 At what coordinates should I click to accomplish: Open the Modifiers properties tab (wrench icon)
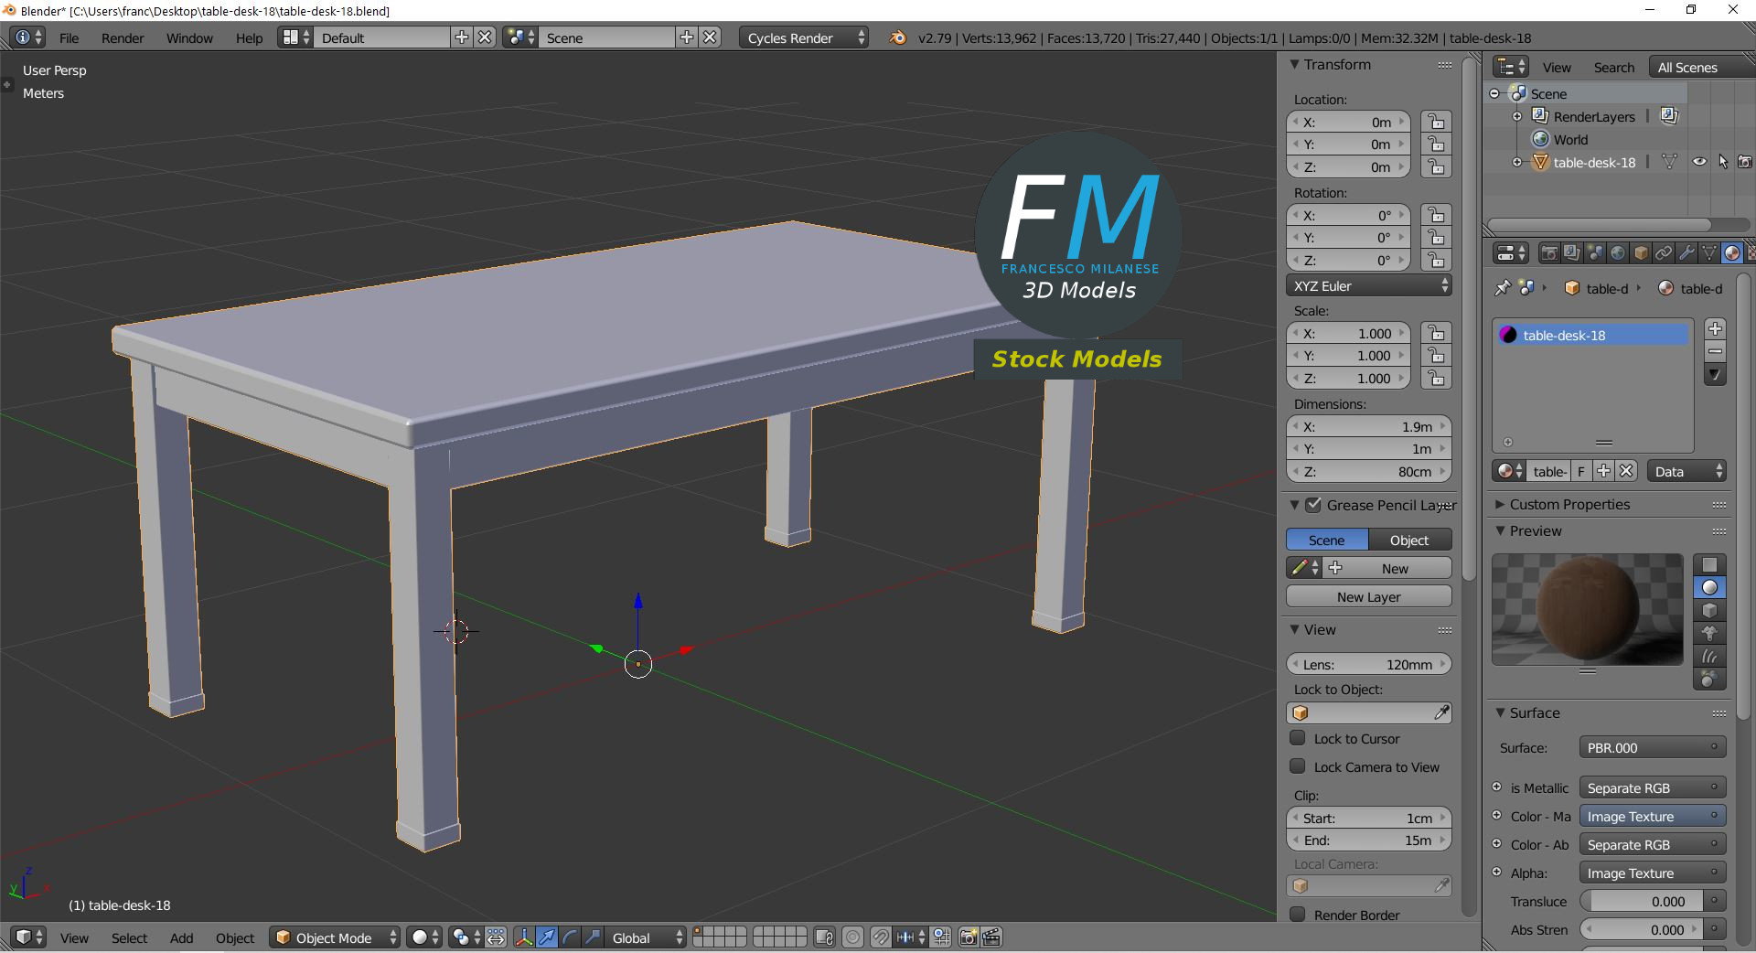pyautogui.click(x=1687, y=253)
